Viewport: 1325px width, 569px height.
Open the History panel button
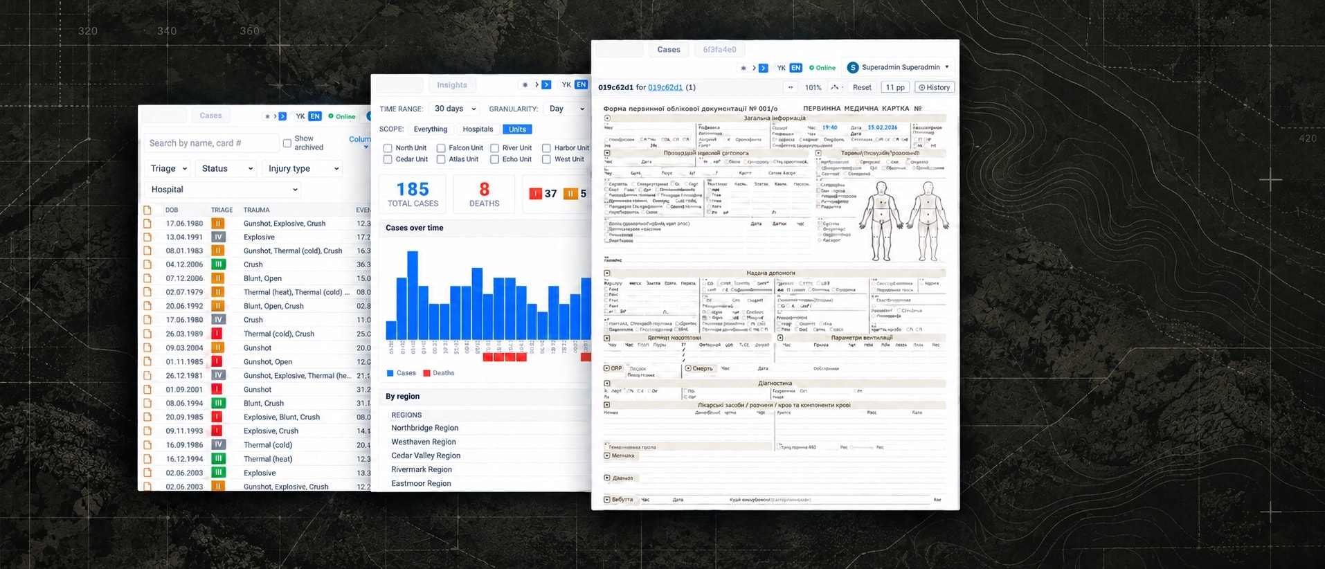935,87
